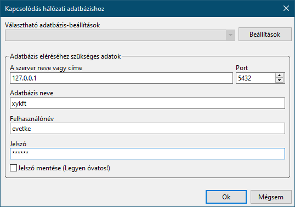Select the Felhasználónév field containing evetke
Image resolution: width=295 pixels, height=207 pixels.
(147, 129)
